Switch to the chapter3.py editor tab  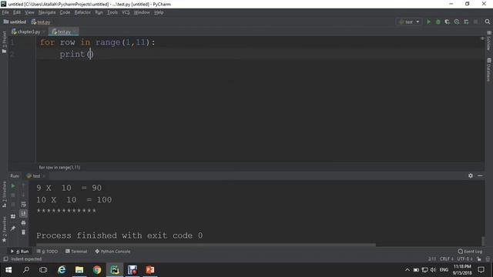(29, 32)
